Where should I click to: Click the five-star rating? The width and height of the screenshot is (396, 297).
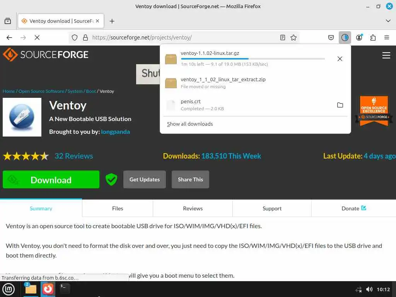tap(26, 156)
